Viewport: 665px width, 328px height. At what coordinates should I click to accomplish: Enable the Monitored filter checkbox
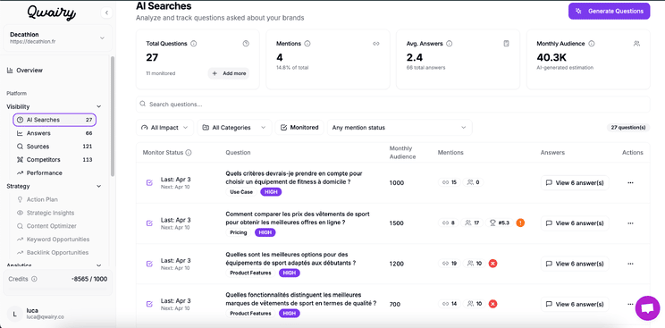click(x=299, y=127)
